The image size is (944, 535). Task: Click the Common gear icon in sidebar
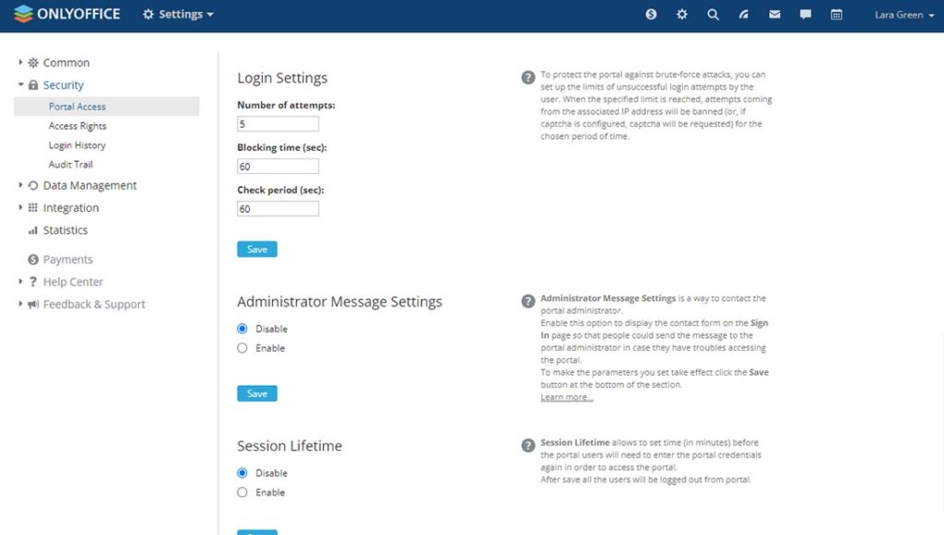click(x=33, y=63)
